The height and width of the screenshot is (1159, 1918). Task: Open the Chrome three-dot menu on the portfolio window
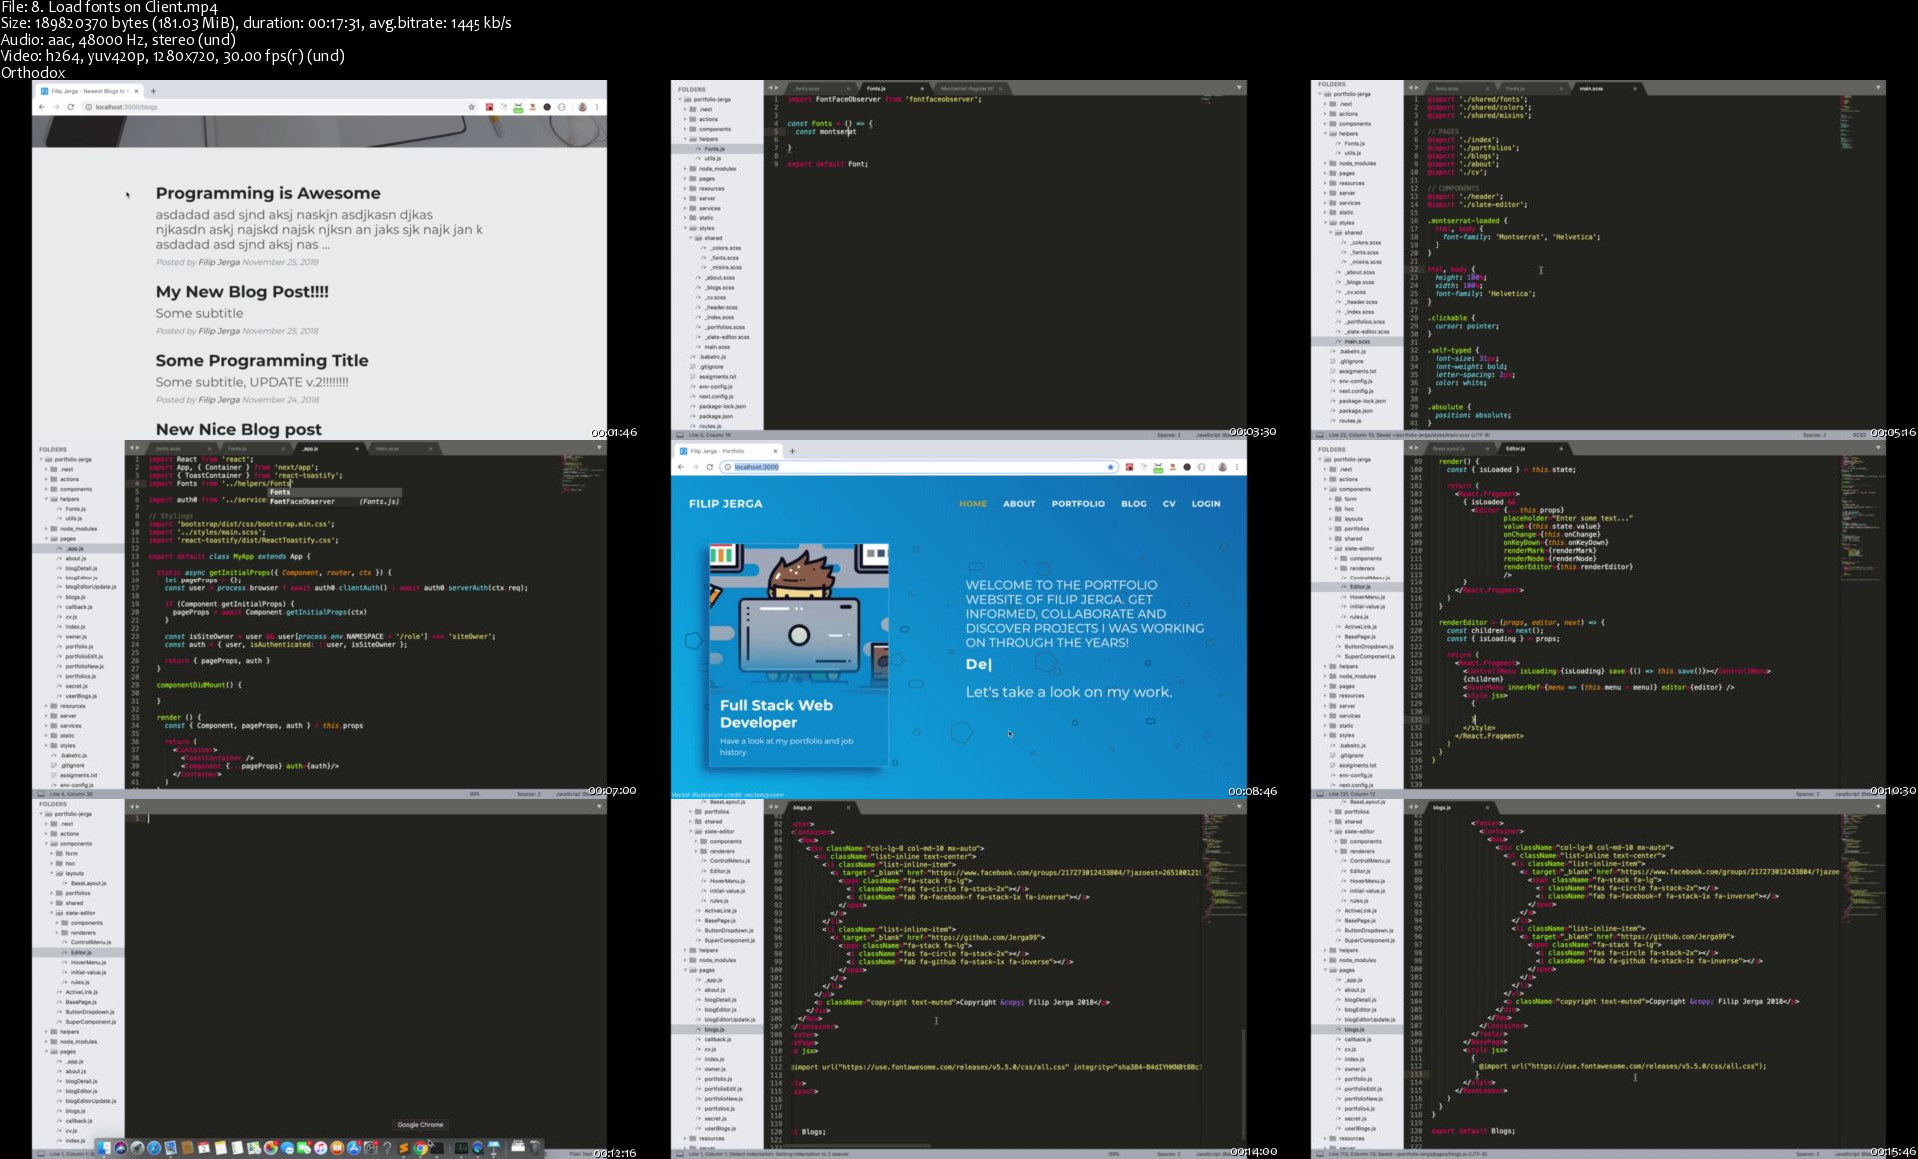pos(1237,467)
